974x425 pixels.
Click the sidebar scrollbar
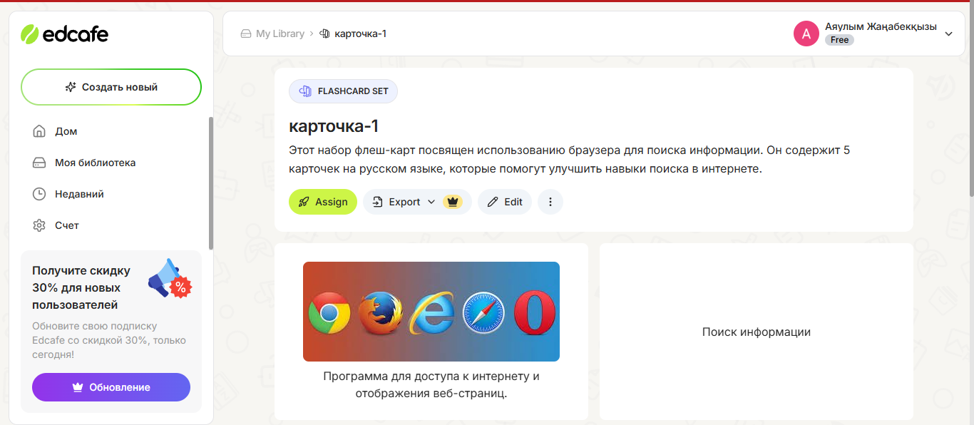click(x=210, y=183)
